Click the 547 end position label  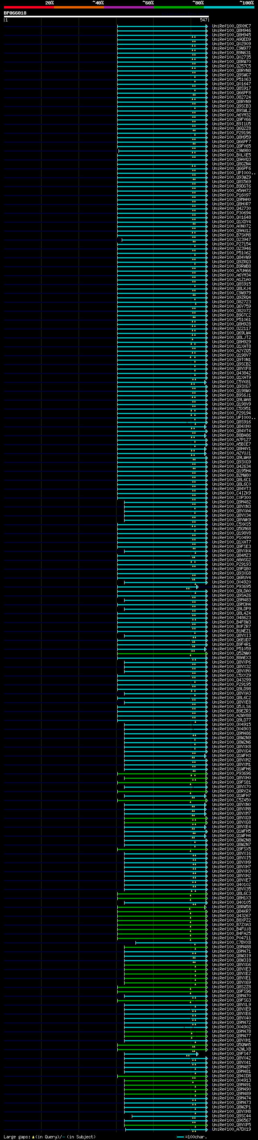click(203, 20)
